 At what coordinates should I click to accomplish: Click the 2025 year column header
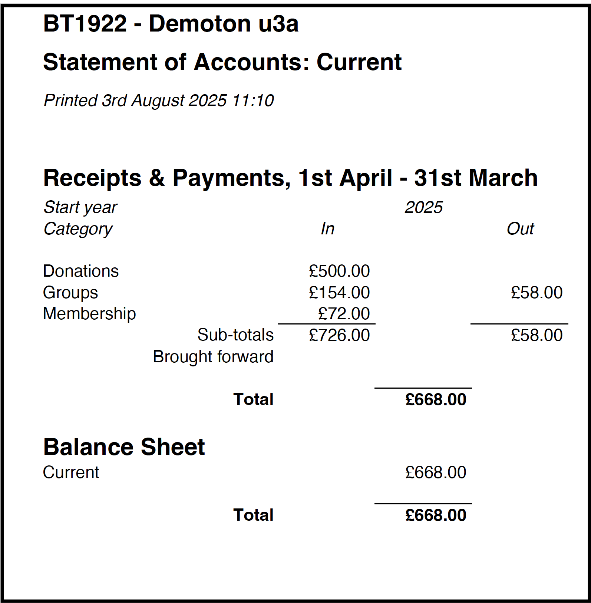point(423,207)
